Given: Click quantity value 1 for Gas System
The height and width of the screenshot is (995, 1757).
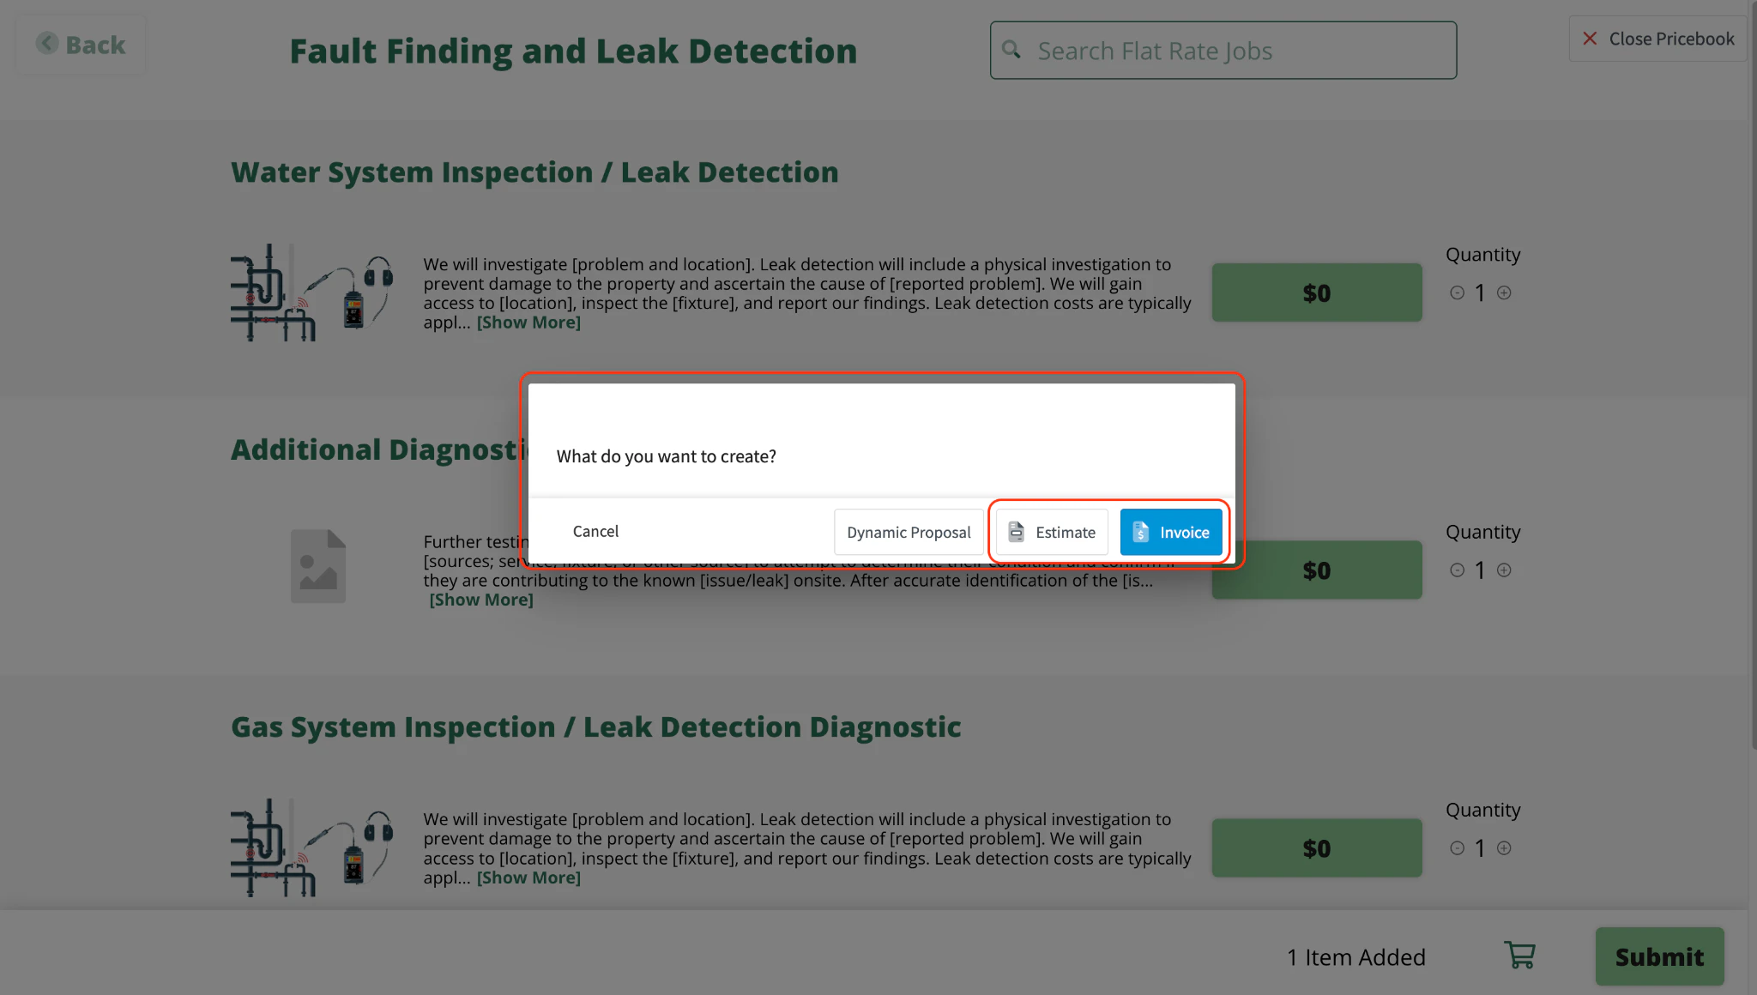Looking at the screenshot, I should 1480,847.
